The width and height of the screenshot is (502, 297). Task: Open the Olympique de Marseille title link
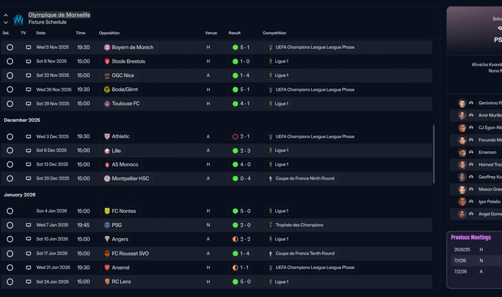tap(59, 15)
